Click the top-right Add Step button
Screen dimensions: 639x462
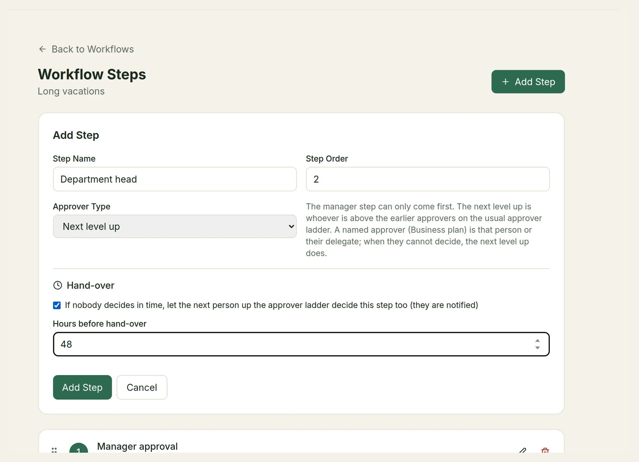(528, 82)
